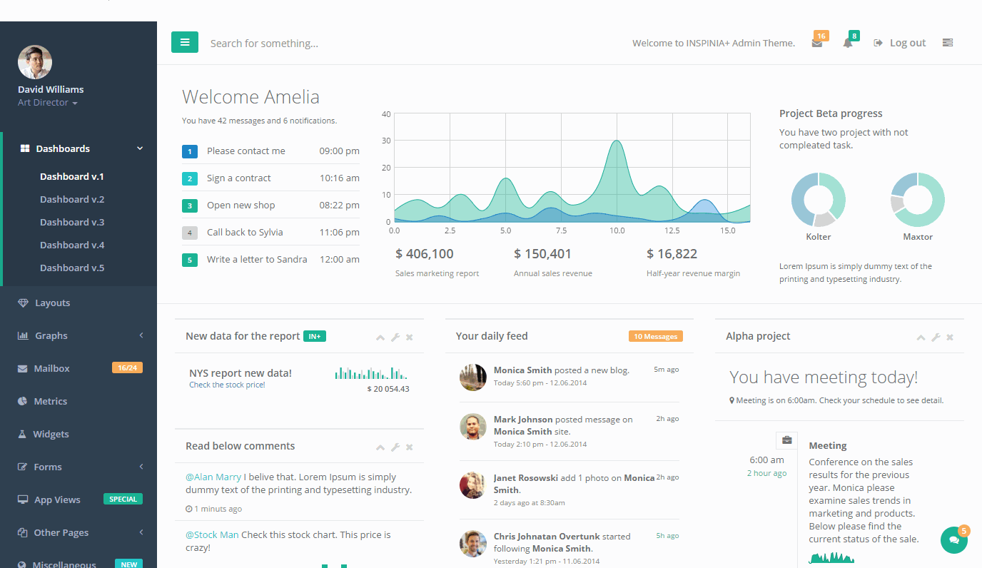This screenshot has width=982, height=568.
Task: Open the Layouts menu item
Action: point(54,303)
